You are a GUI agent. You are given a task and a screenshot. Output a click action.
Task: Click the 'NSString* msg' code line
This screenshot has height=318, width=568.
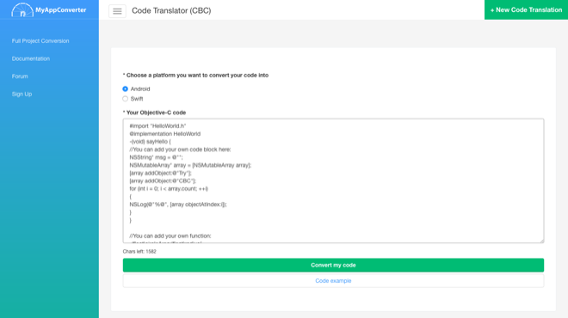[x=156, y=157]
